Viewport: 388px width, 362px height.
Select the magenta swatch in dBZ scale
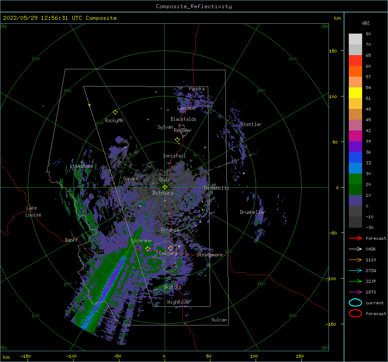355,136
